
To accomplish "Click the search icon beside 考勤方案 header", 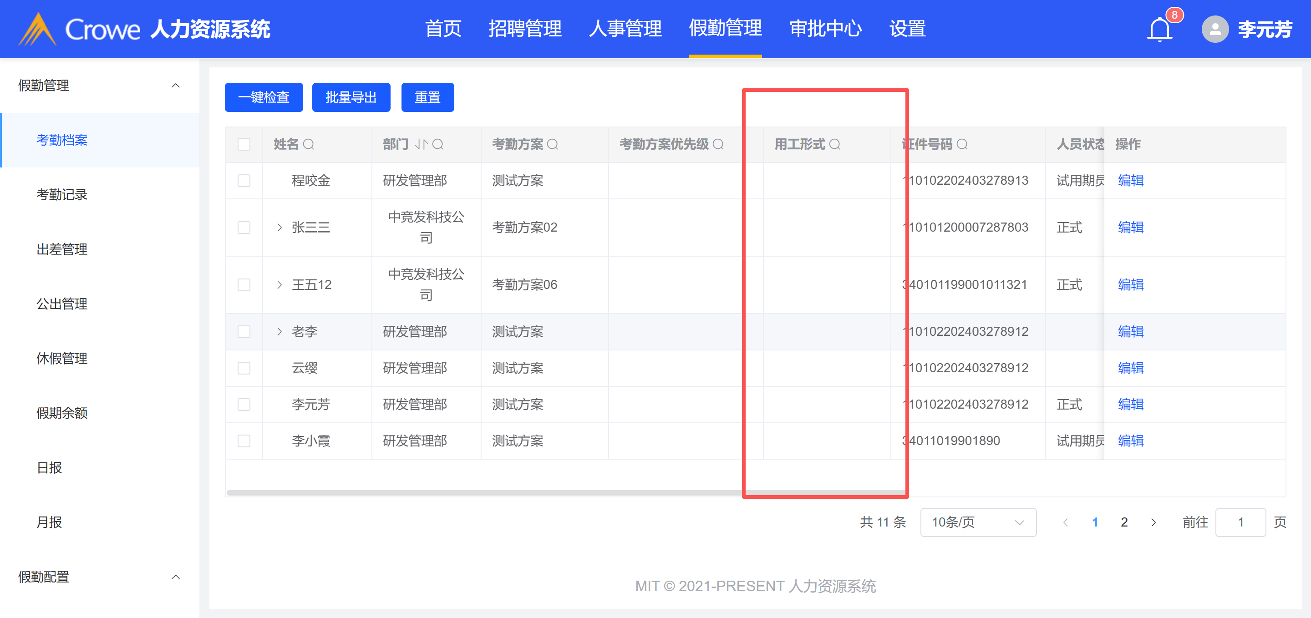I will (552, 144).
